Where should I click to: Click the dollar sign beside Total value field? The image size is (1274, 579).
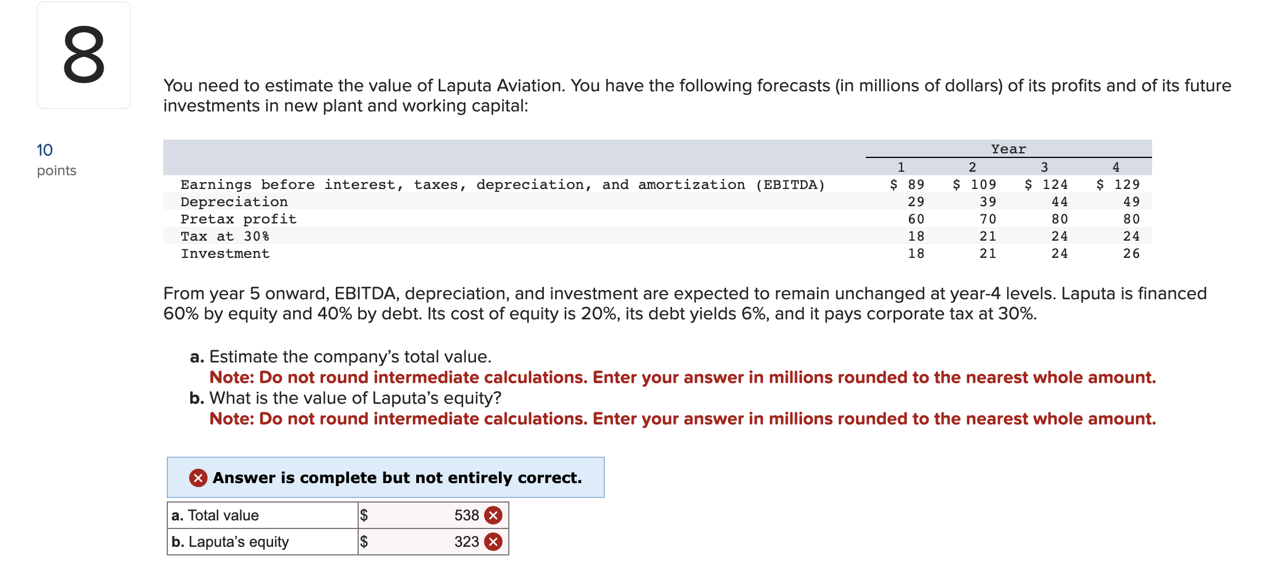coord(364,515)
